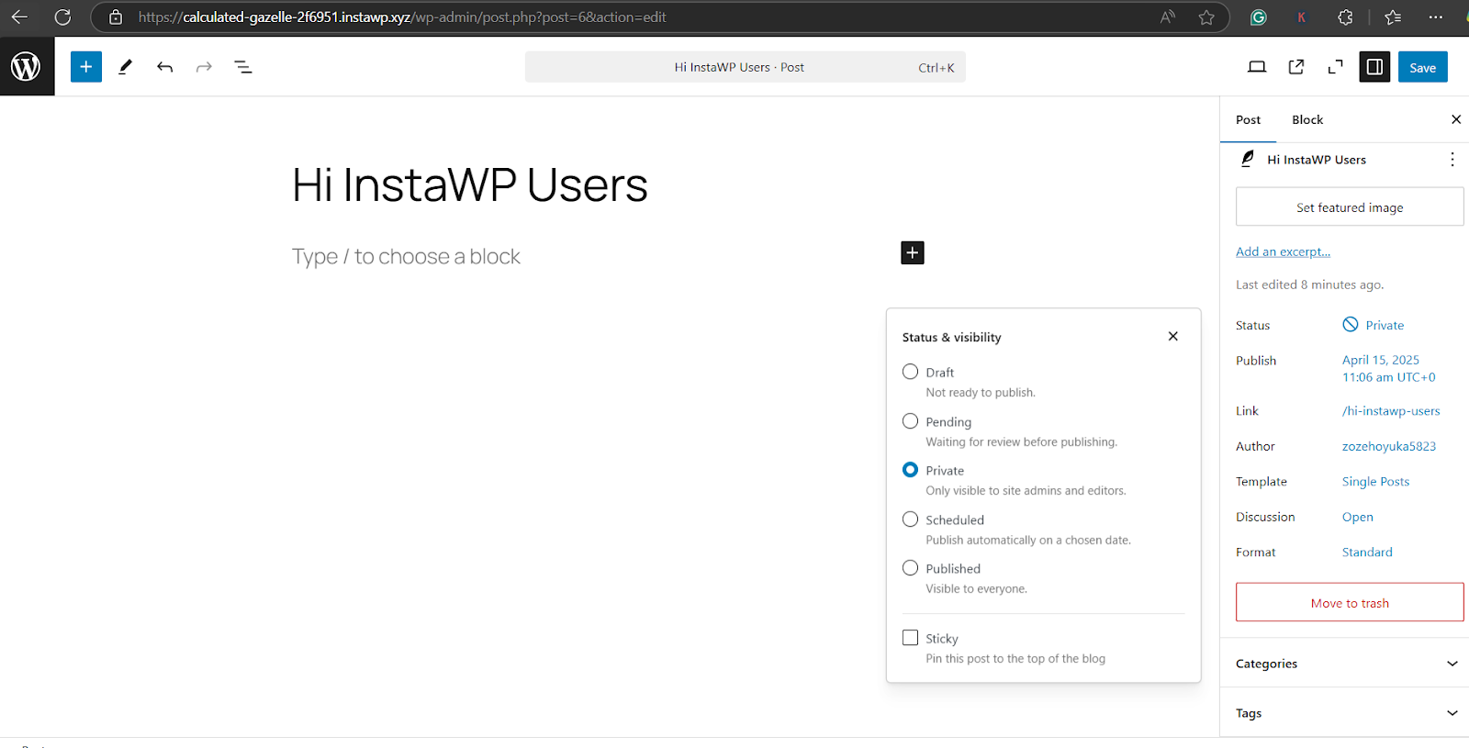Viewport: 1469px width, 748px height.
Task: Open command palette for Hi InstaWP Users
Action: (746, 67)
